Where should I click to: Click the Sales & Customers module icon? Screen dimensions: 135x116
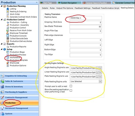(2, 81)
